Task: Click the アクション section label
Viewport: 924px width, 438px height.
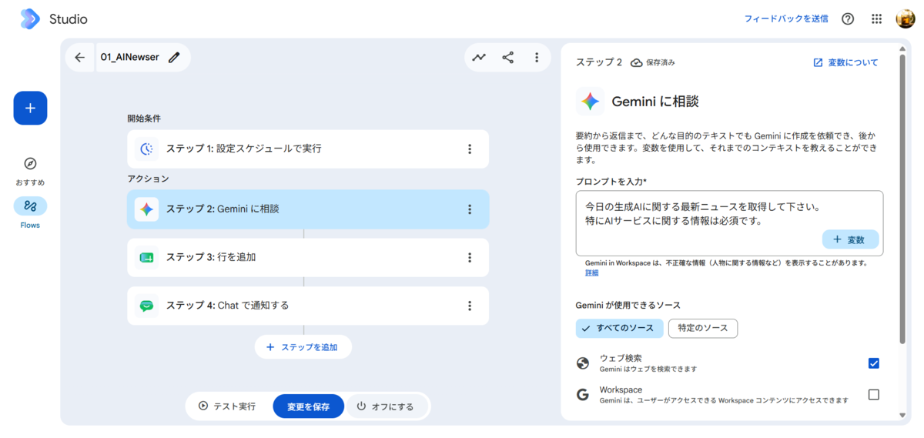Action: coord(148,179)
